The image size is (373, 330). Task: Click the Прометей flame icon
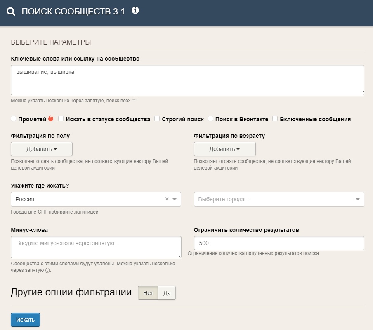(51, 118)
